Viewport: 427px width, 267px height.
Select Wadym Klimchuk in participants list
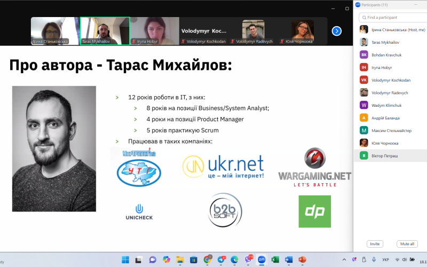pyautogui.click(x=391, y=105)
